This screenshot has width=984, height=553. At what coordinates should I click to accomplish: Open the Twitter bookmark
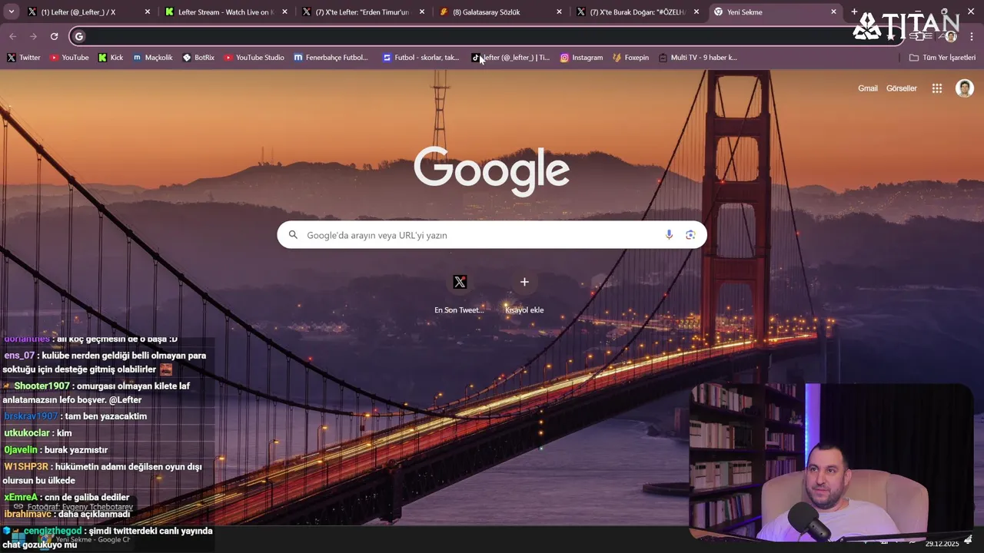click(x=23, y=58)
